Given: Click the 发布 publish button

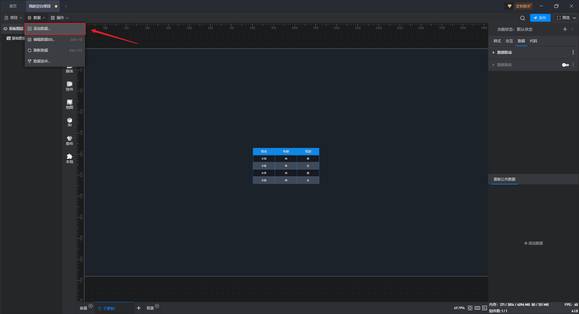Looking at the screenshot, I should [x=540, y=18].
